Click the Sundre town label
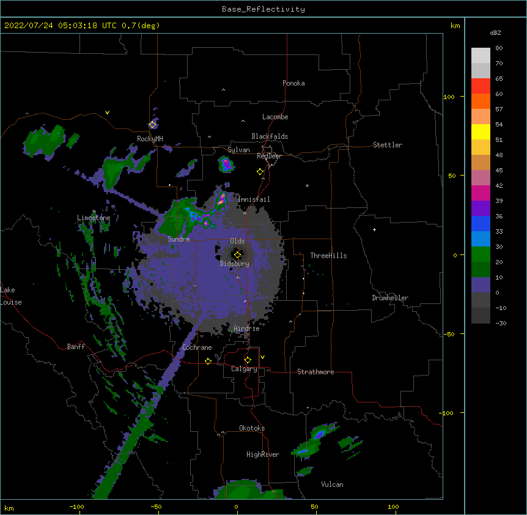 click(179, 239)
